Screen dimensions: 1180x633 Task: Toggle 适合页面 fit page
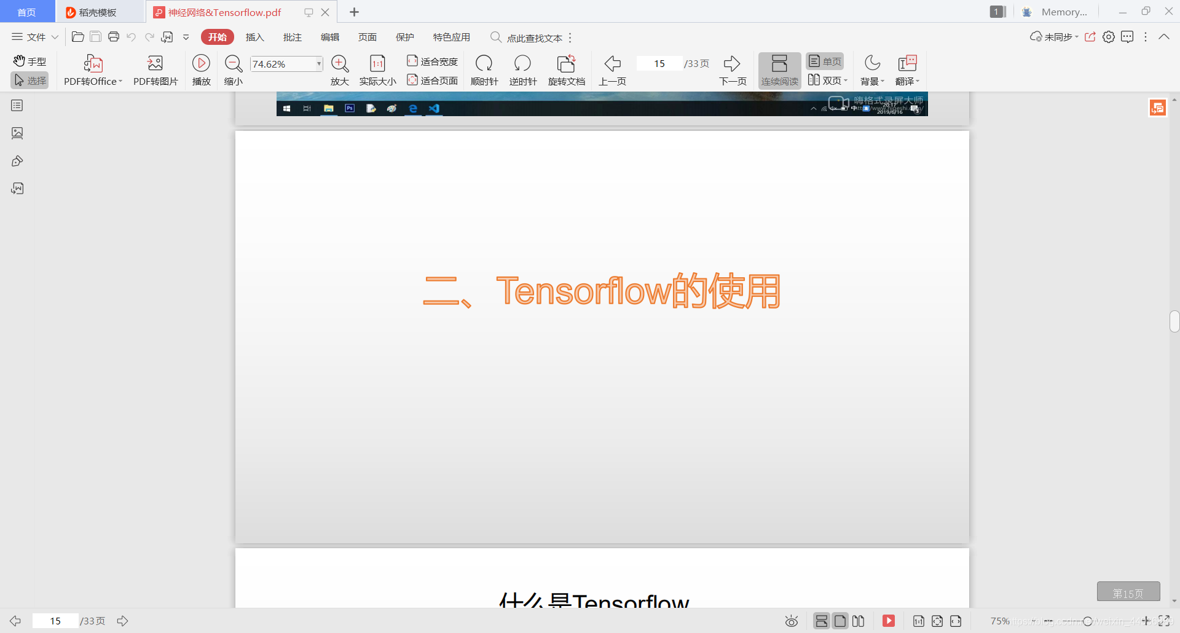(432, 81)
